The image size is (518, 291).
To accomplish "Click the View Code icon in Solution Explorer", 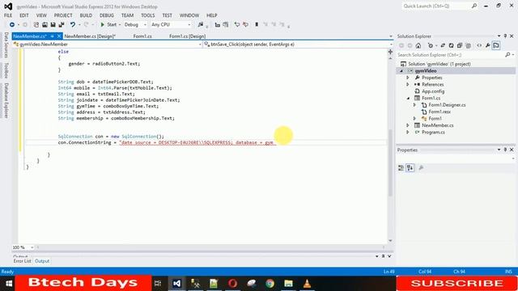I will coord(479,45).
